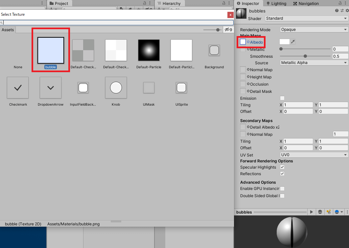Adjust the Metallic slider
Viewport: 349px width, 248px height.
(x=305, y=49)
